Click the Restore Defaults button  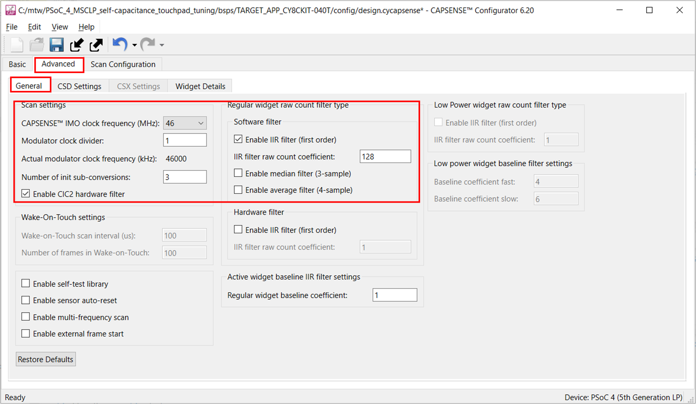coord(46,359)
